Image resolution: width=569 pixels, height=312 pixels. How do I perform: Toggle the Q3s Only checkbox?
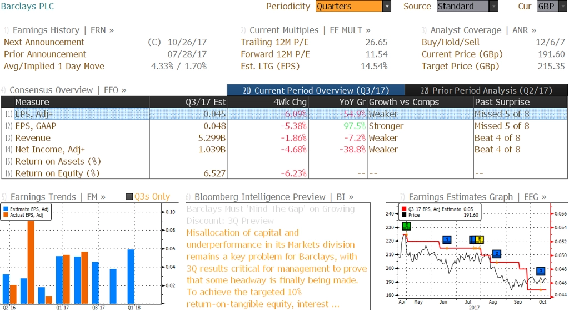point(129,197)
